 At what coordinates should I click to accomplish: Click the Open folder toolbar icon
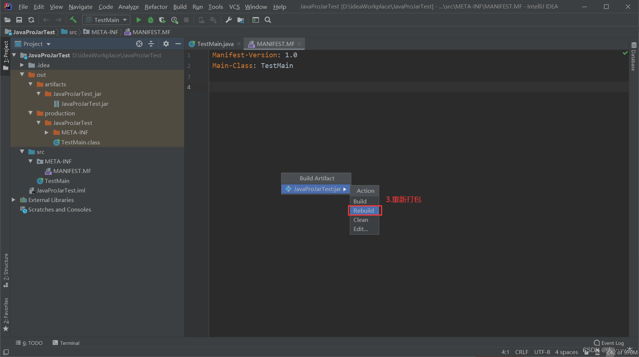(7, 20)
